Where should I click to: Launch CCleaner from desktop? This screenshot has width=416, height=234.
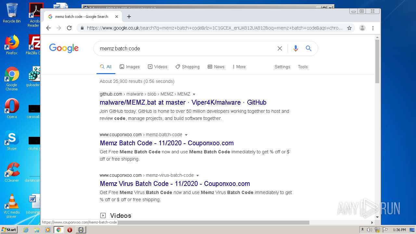12,172
